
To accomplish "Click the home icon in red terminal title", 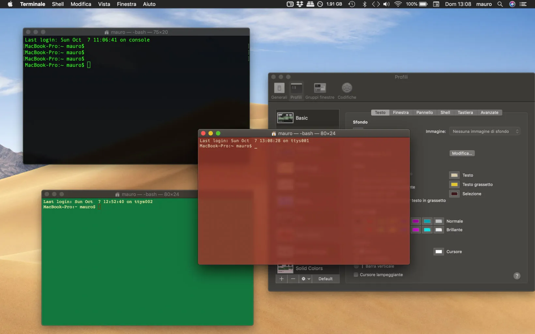I will point(274,133).
